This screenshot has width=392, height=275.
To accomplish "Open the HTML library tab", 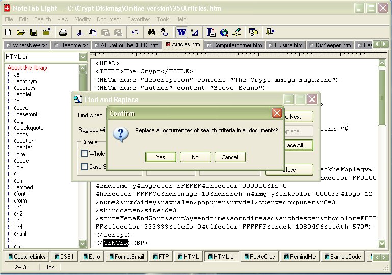I will pyautogui.click(x=188, y=257).
